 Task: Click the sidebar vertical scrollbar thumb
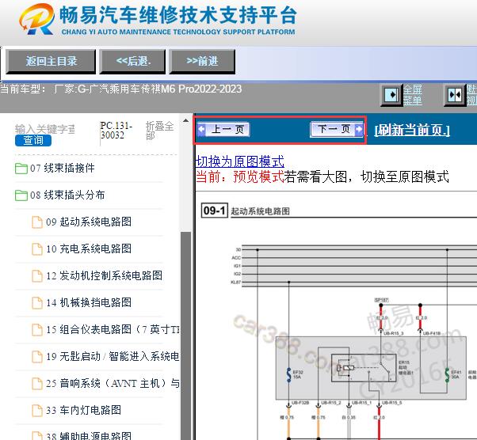pos(185,336)
